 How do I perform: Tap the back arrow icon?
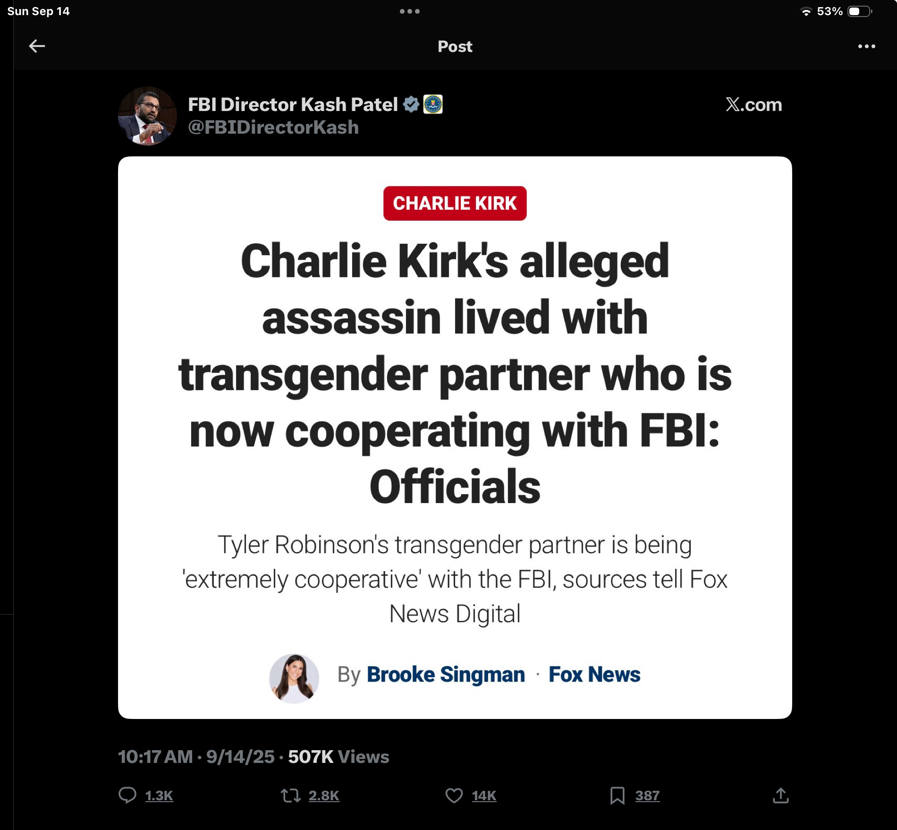(37, 46)
